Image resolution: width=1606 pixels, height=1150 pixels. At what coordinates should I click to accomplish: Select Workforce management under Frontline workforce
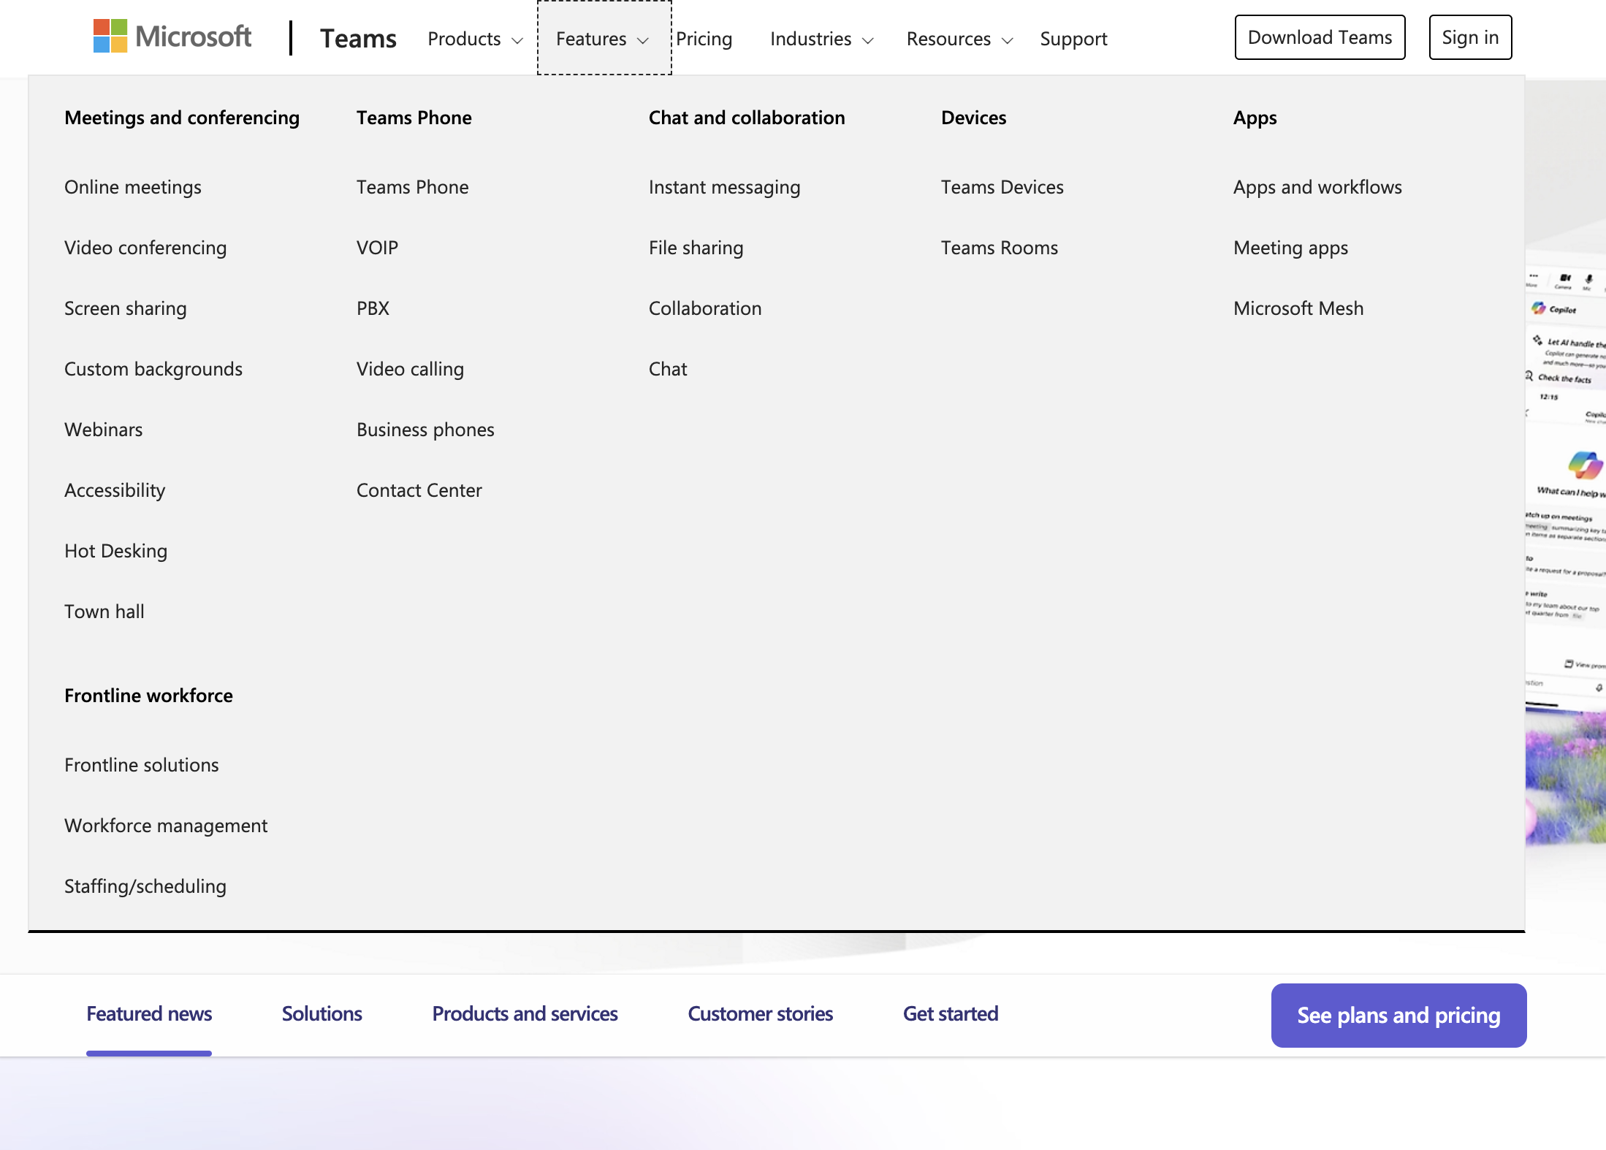[x=165, y=825]
